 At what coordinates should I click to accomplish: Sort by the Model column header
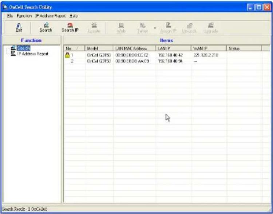[99, 48]
